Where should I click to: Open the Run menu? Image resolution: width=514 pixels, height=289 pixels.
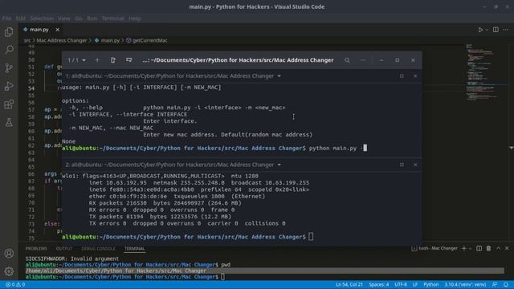pos(92,18)
